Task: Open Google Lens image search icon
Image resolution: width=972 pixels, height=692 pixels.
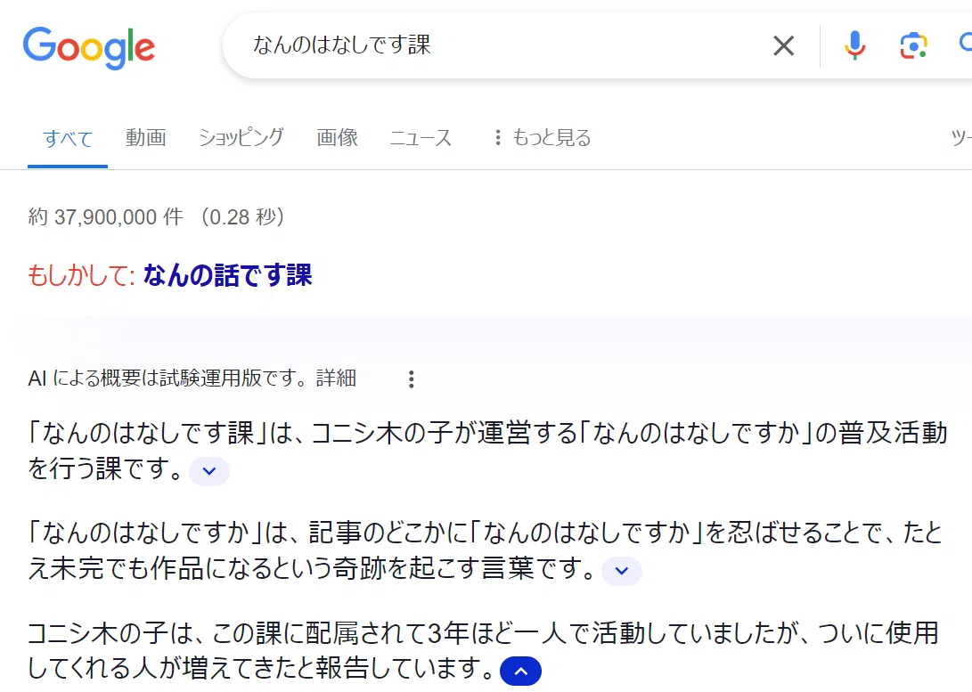Action: 914,45
